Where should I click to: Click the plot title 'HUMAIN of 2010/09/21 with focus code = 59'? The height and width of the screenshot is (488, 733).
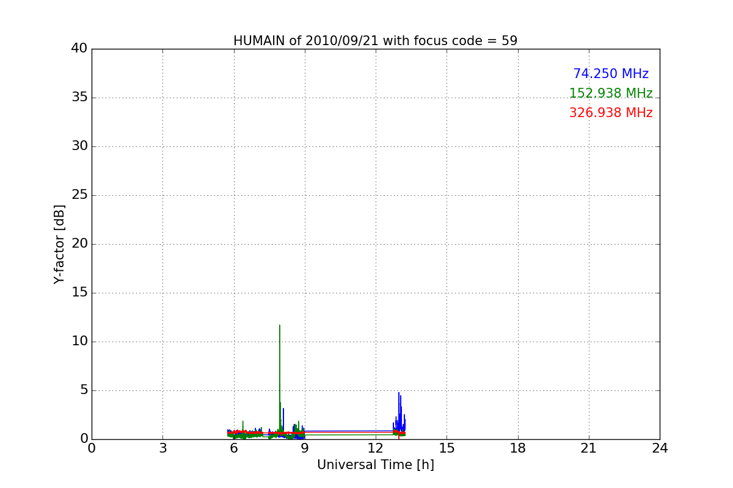click(x=375, y=41)
